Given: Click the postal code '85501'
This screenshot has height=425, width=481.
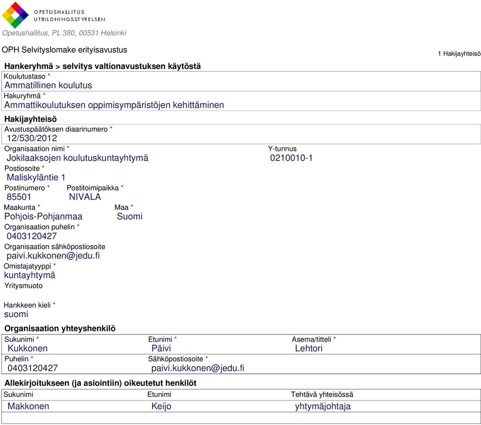Looking at the screenshot, I should [19, 197].
